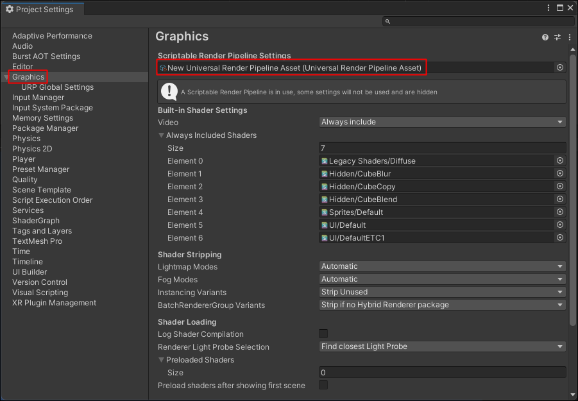The image size is (578, 401).
Task: Click the Hidden/CubeBlend shader icon
Action: (325, 200)
